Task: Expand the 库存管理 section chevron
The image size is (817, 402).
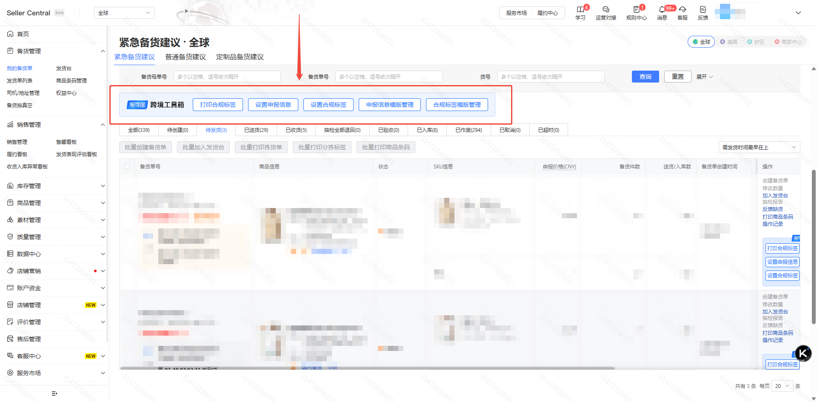Action: 103,186
